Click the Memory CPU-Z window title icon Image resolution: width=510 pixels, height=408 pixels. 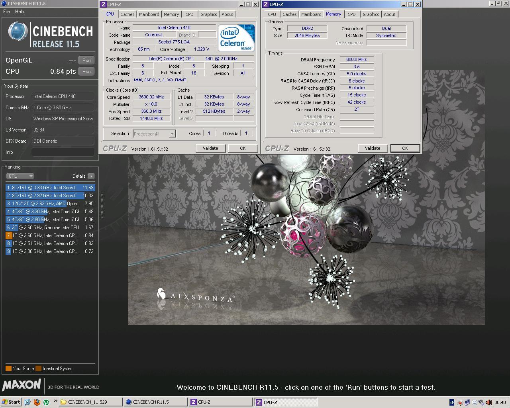tap(266, 4)
